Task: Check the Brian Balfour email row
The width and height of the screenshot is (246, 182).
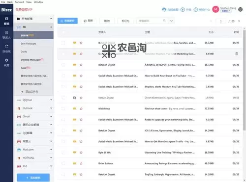Action: (63, 163)
